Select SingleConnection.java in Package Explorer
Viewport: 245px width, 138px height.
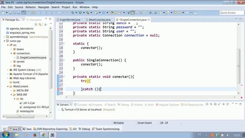(31, 58)
